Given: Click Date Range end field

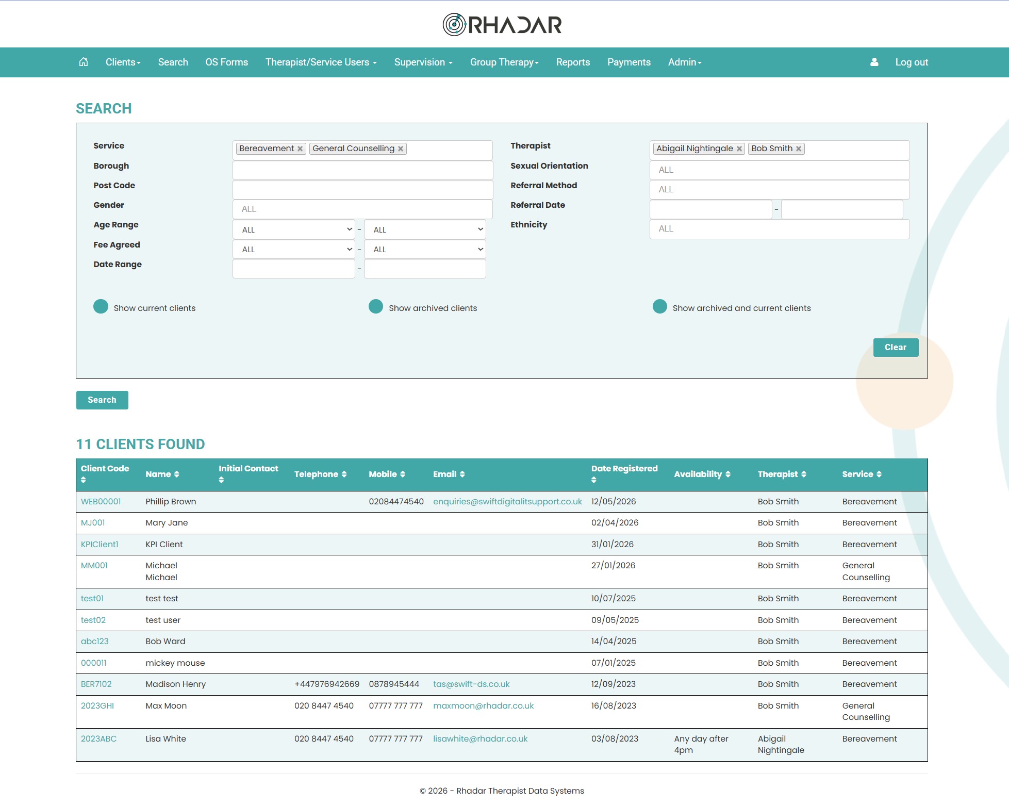Looking at the screenshot, I should 425,269.
